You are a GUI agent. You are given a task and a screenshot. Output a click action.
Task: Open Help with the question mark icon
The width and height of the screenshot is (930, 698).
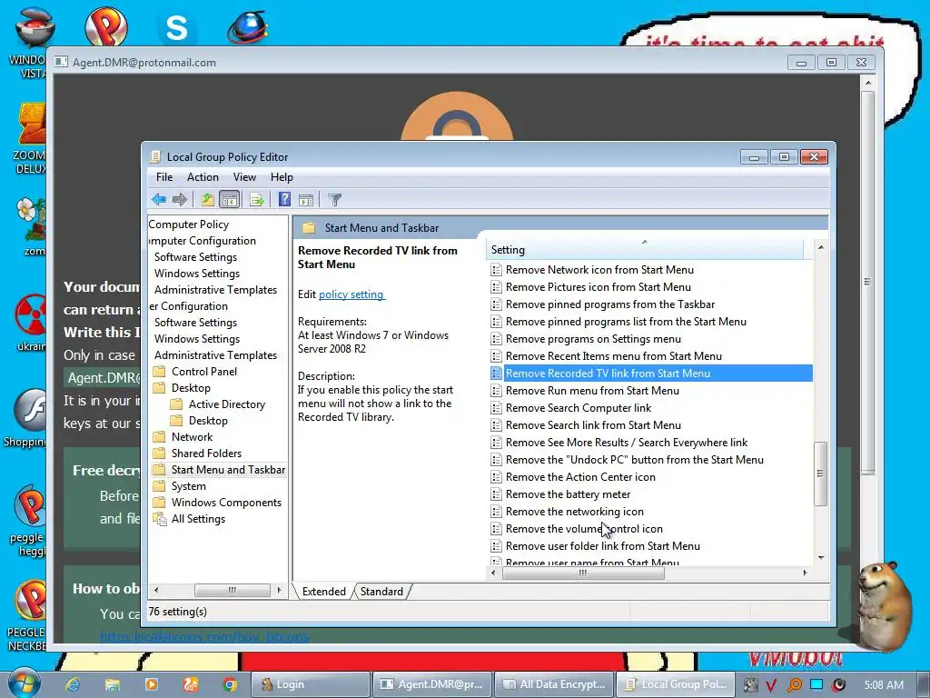[284, 199]
